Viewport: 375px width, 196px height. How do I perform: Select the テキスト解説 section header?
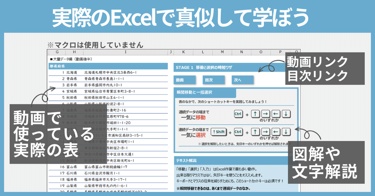click(187, 161)
